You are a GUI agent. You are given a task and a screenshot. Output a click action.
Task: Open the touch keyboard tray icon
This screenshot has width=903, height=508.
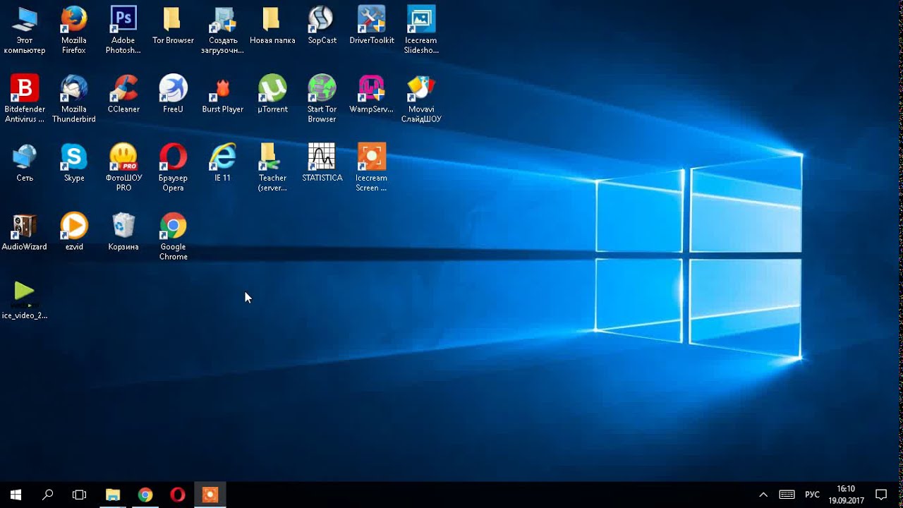[787, 495]
